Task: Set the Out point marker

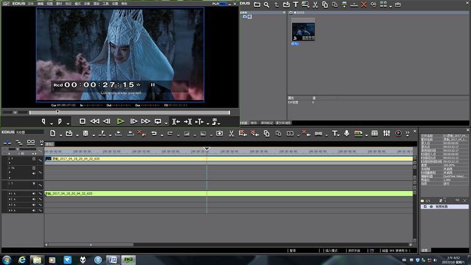Action: pyautogui.click(x=60, y=121)
